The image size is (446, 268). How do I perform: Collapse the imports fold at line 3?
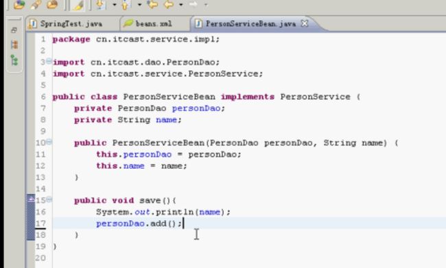[x=49, y=61]
